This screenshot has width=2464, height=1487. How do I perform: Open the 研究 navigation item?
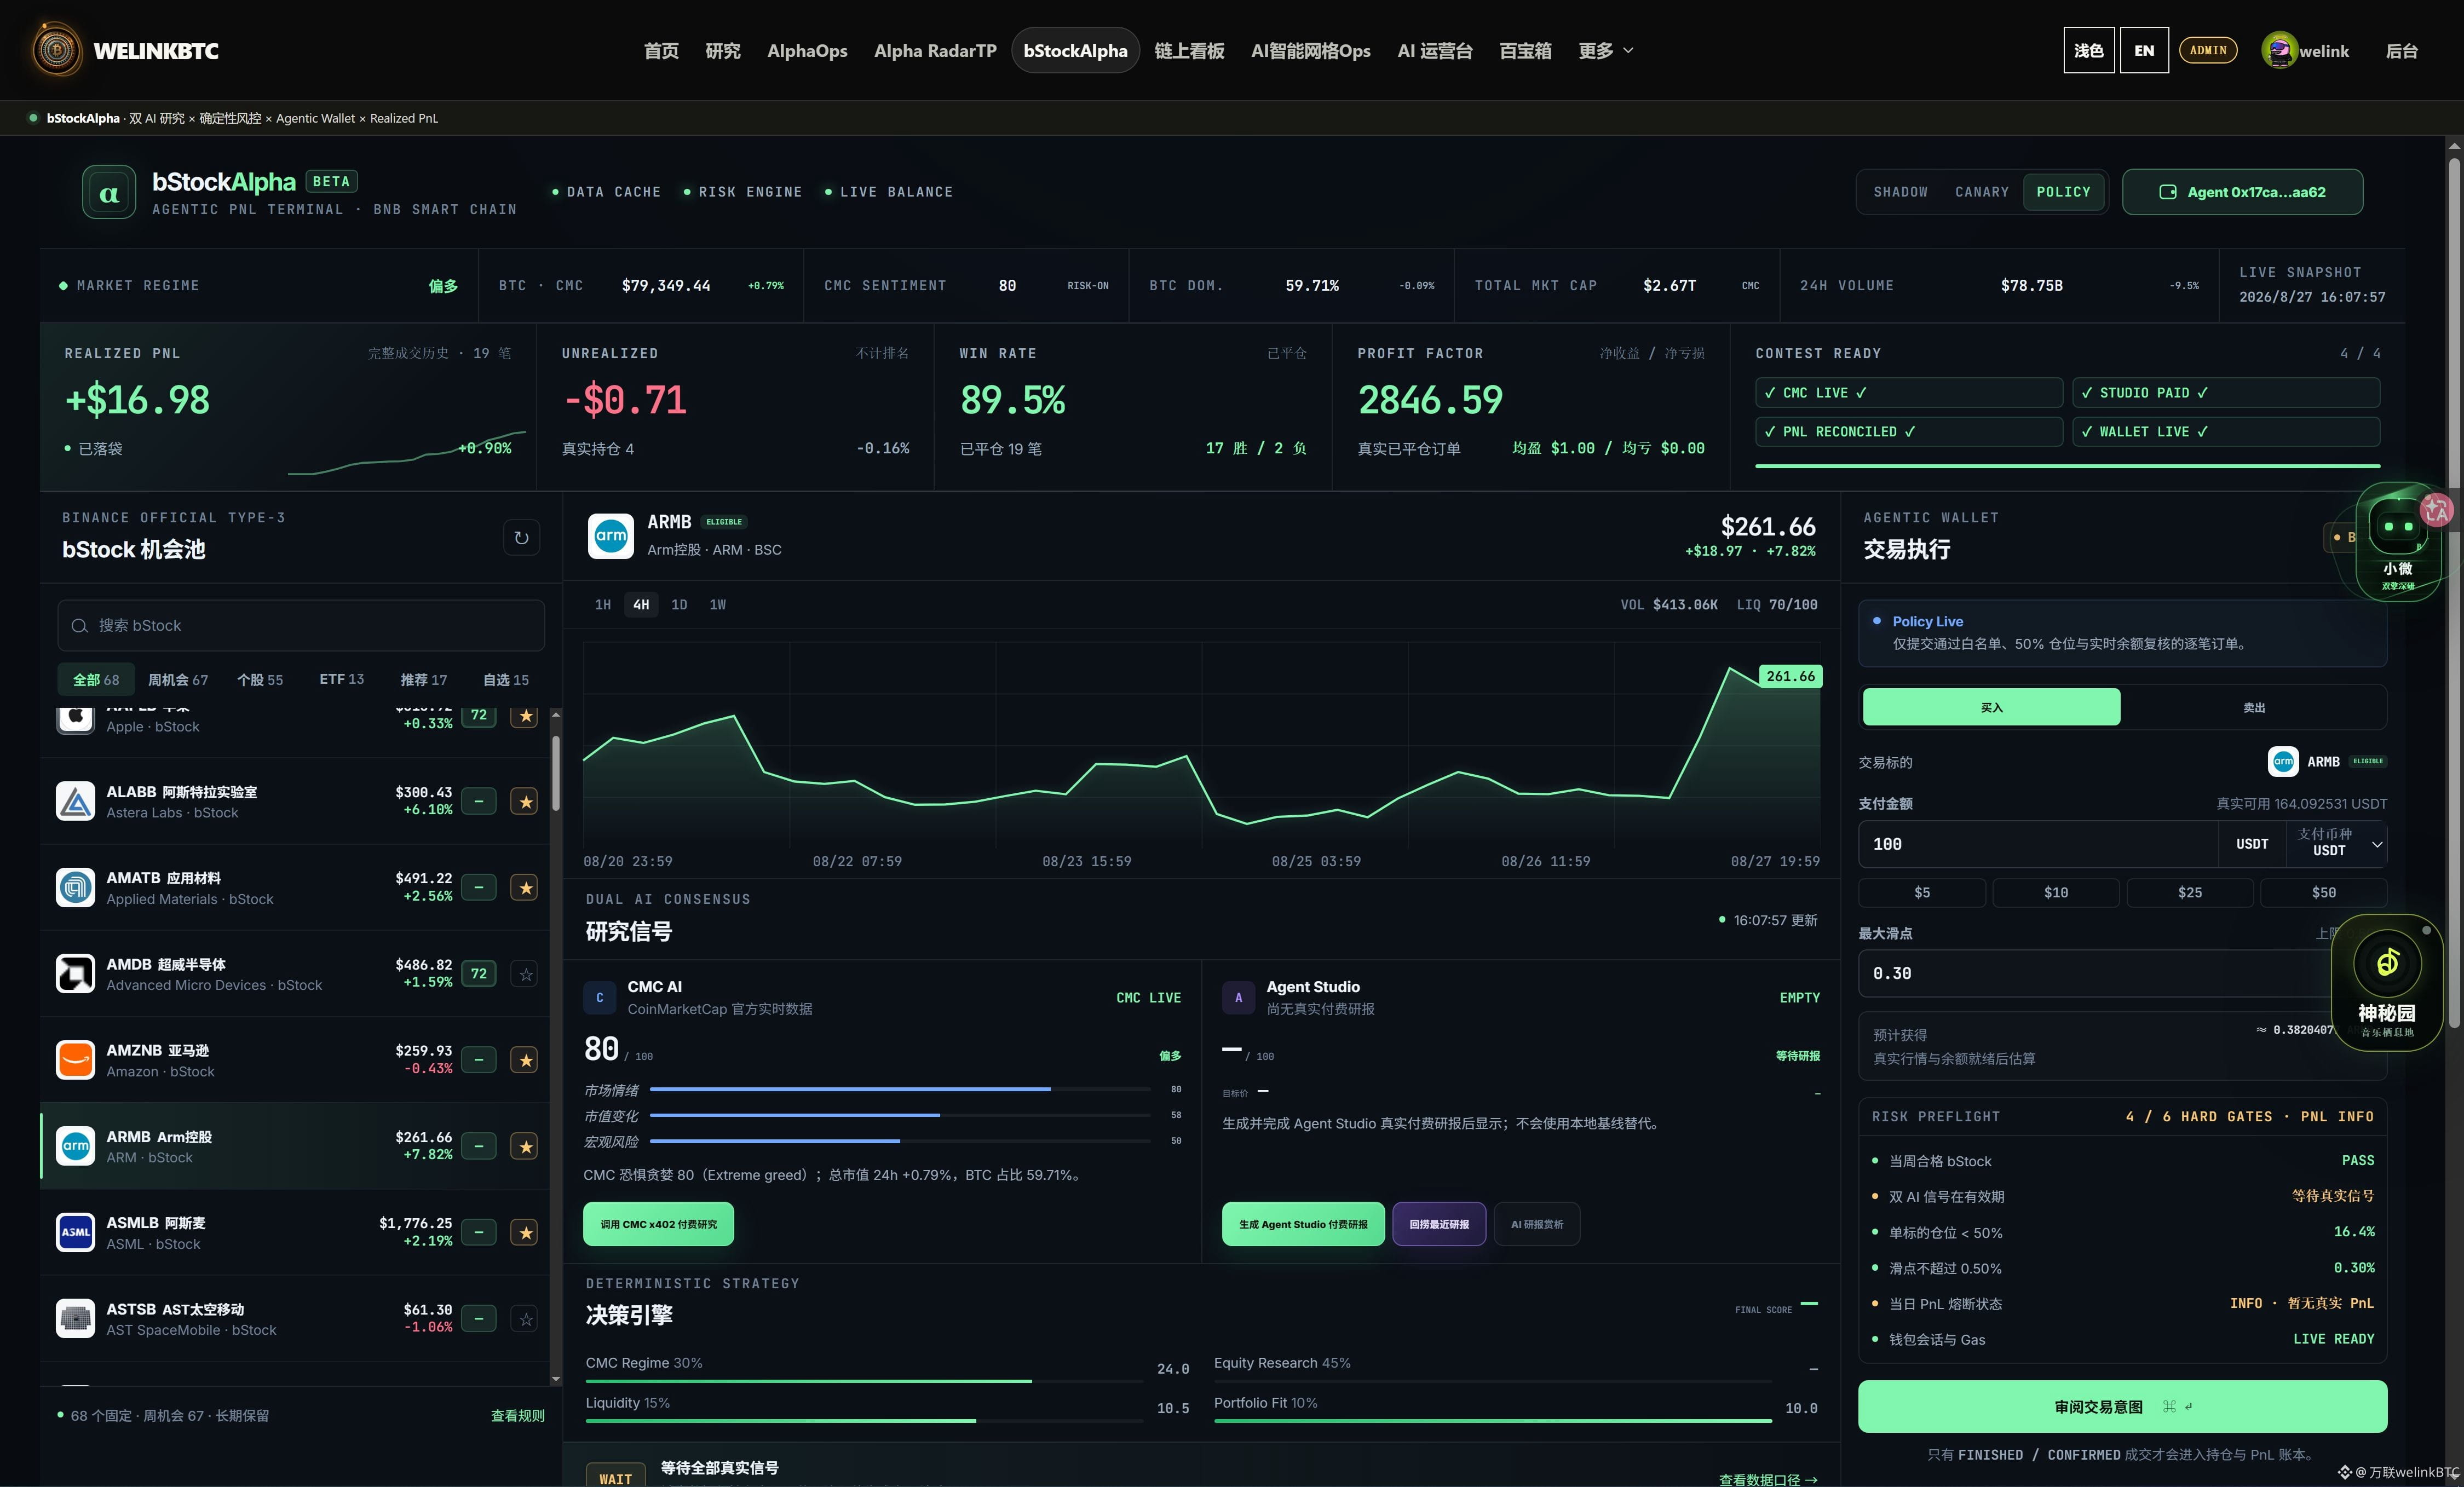(x=723, y=50)
